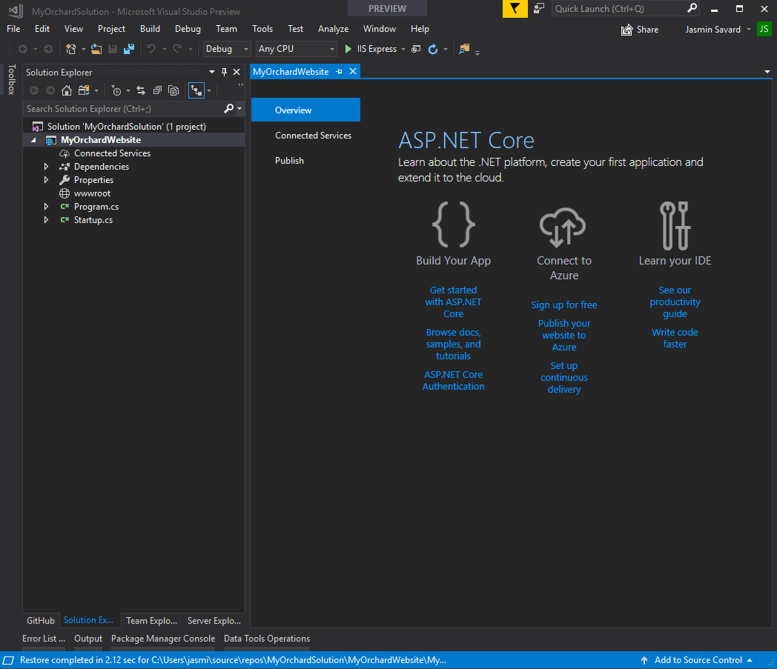The image size is (777, 669).
Task: Select the wwwroot folder in tree
Action: pyautogui.click(x=92, y=193)
